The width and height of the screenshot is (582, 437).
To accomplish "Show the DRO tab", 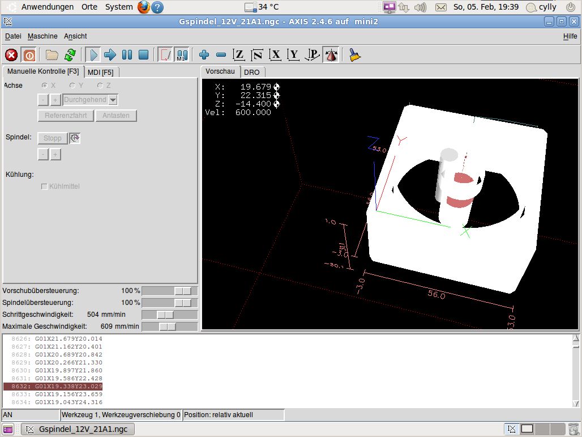I will click(x=252, y=72).
